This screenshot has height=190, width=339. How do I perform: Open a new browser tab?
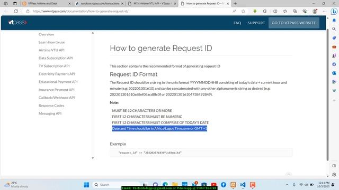(x=235, y=4)
